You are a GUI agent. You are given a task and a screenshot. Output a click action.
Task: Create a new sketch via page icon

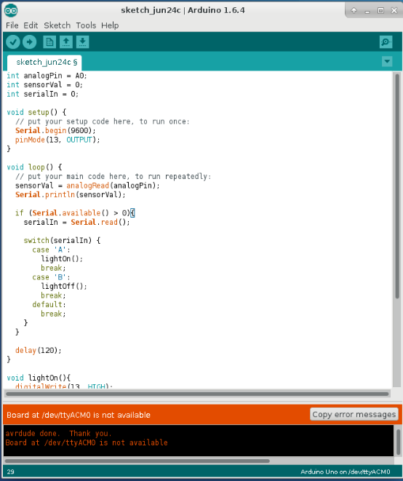(49, 42)
